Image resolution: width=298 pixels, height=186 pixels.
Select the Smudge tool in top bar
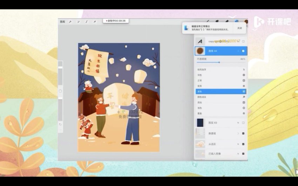(x=217, y=22)
